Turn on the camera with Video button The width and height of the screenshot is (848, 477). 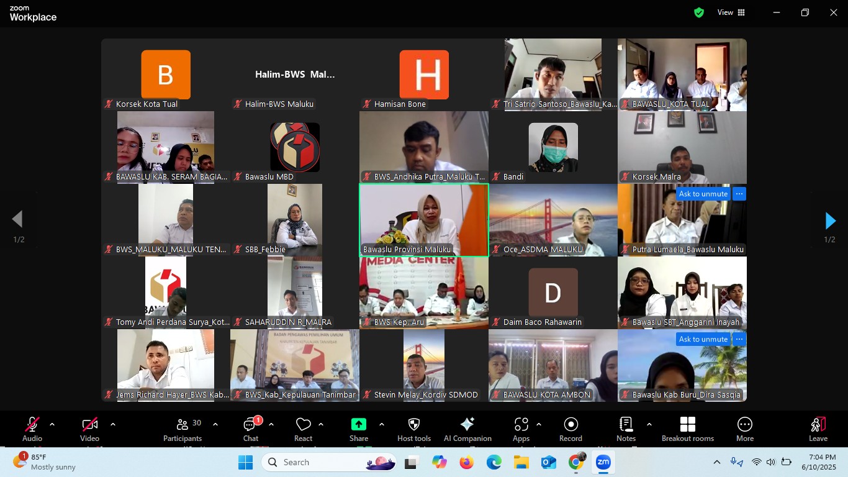pos(89,429)
